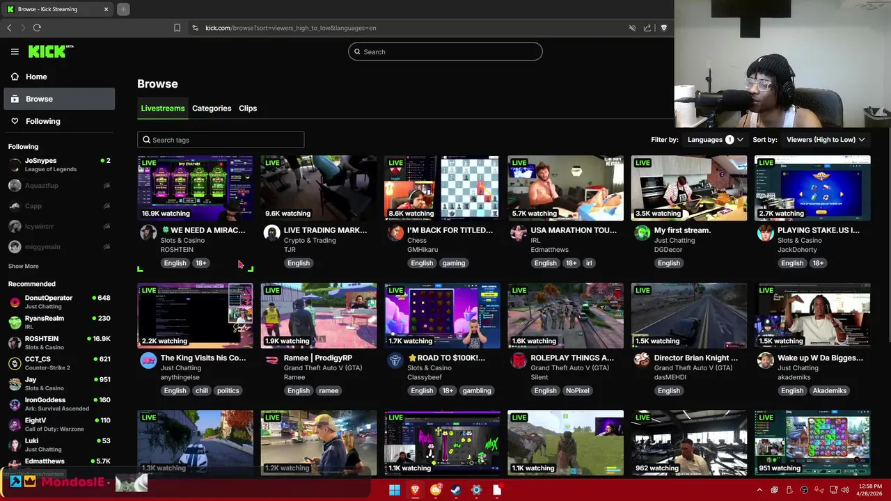Open Crypto & Trading category link
The width and height of the screenshot is (891, 501).
pyautogui.click(x=310, y=240)
